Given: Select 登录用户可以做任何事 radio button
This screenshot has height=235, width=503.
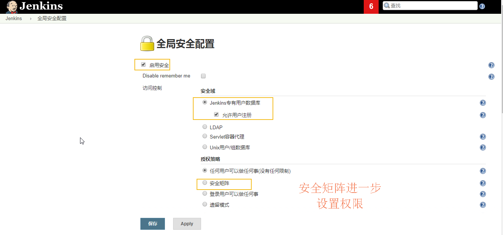Looking at the screenshot, I should click(205, 193).
